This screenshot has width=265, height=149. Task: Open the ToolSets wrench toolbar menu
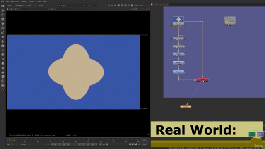pos(3,68)
